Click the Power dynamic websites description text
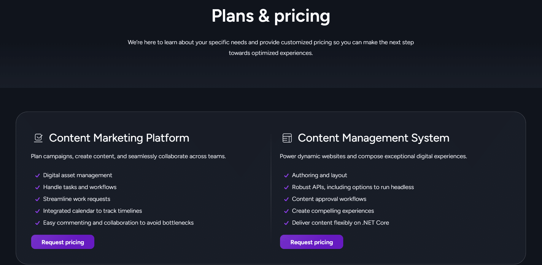The image size is (542, 265). pyautogui.click(x=373, y=156)
